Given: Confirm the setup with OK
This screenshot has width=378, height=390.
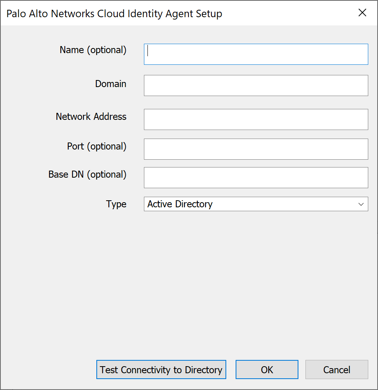Looking at the screenshot, I should (267, 370).
